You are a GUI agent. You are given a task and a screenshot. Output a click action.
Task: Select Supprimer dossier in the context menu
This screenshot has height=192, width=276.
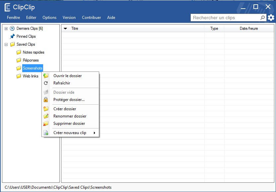pos(70,123)
